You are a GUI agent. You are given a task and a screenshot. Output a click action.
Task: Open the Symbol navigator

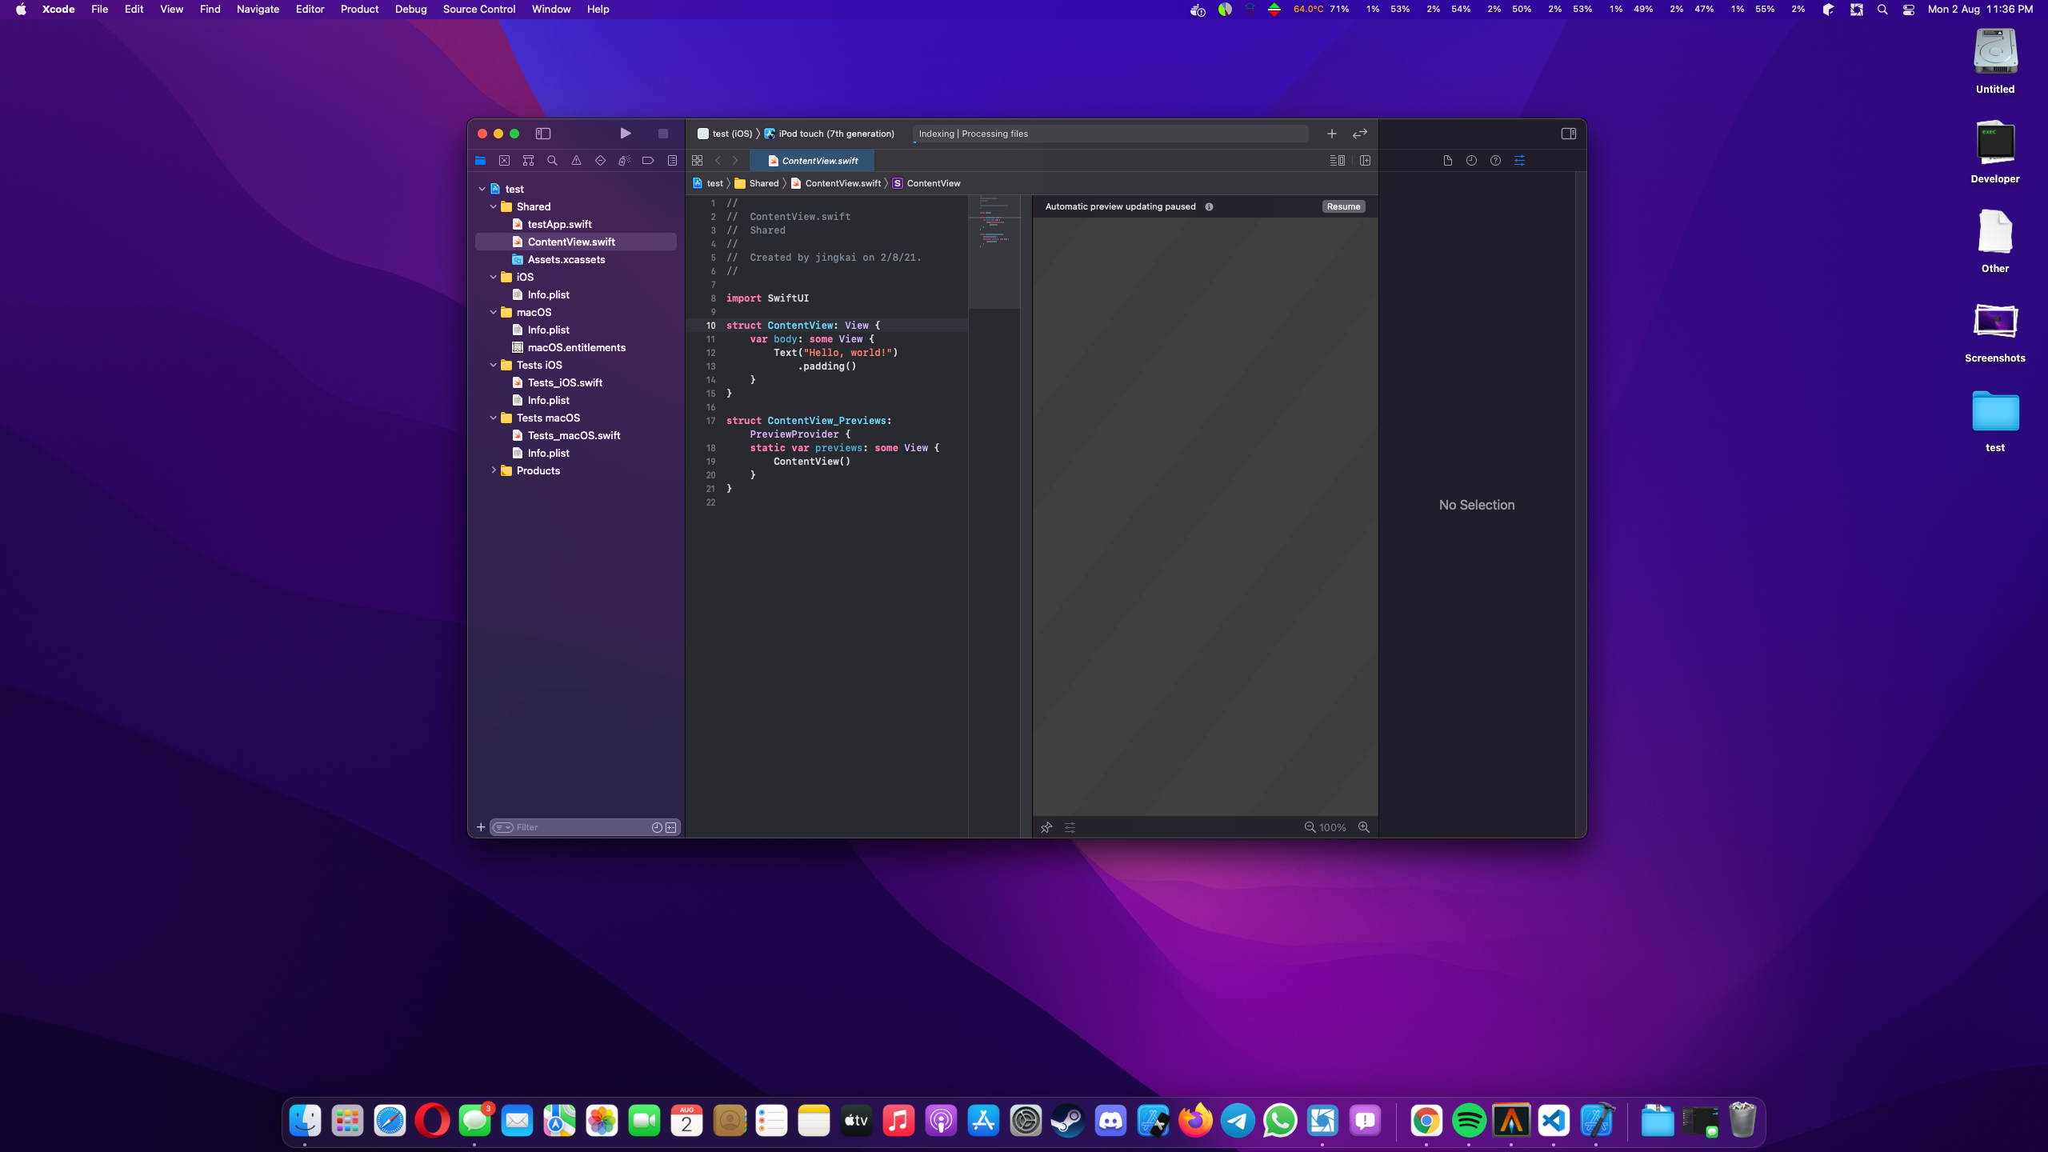(x=528, y=161)
